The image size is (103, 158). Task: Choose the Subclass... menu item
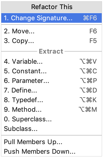point(51,129)
